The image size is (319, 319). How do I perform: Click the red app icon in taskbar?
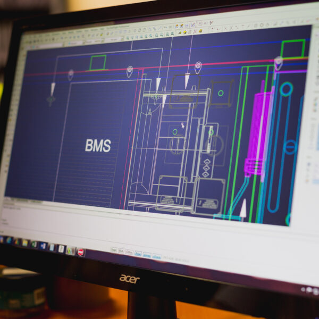(81, 252)
